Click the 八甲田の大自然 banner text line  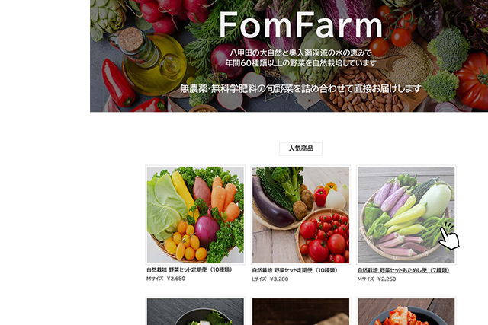[x=300, y=53]
